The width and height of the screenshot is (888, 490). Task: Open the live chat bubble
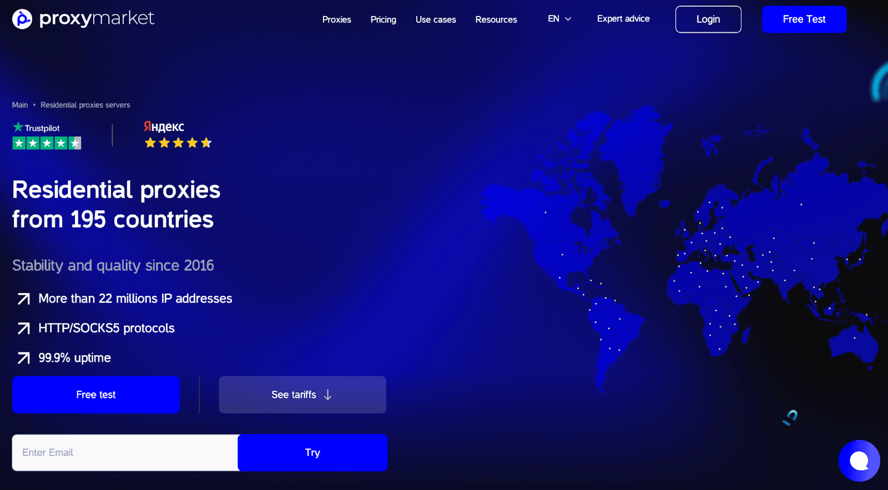(859, 461)
